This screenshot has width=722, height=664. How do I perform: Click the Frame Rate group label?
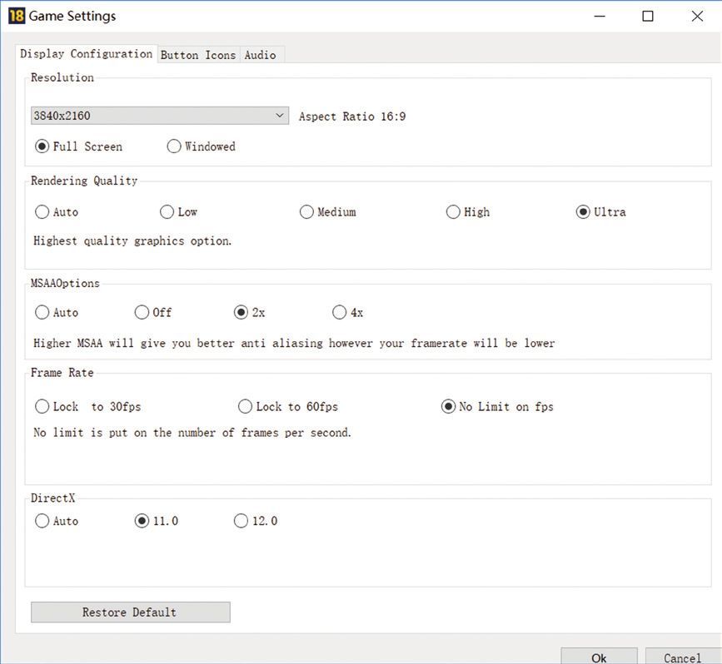62,372
